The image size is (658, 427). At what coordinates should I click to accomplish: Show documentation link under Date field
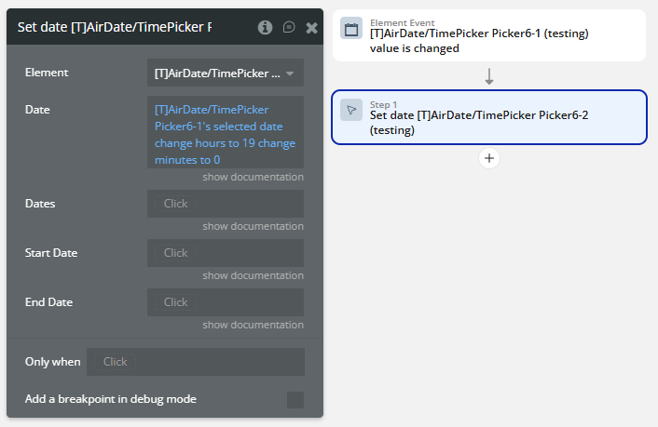[x=253, y=177]
